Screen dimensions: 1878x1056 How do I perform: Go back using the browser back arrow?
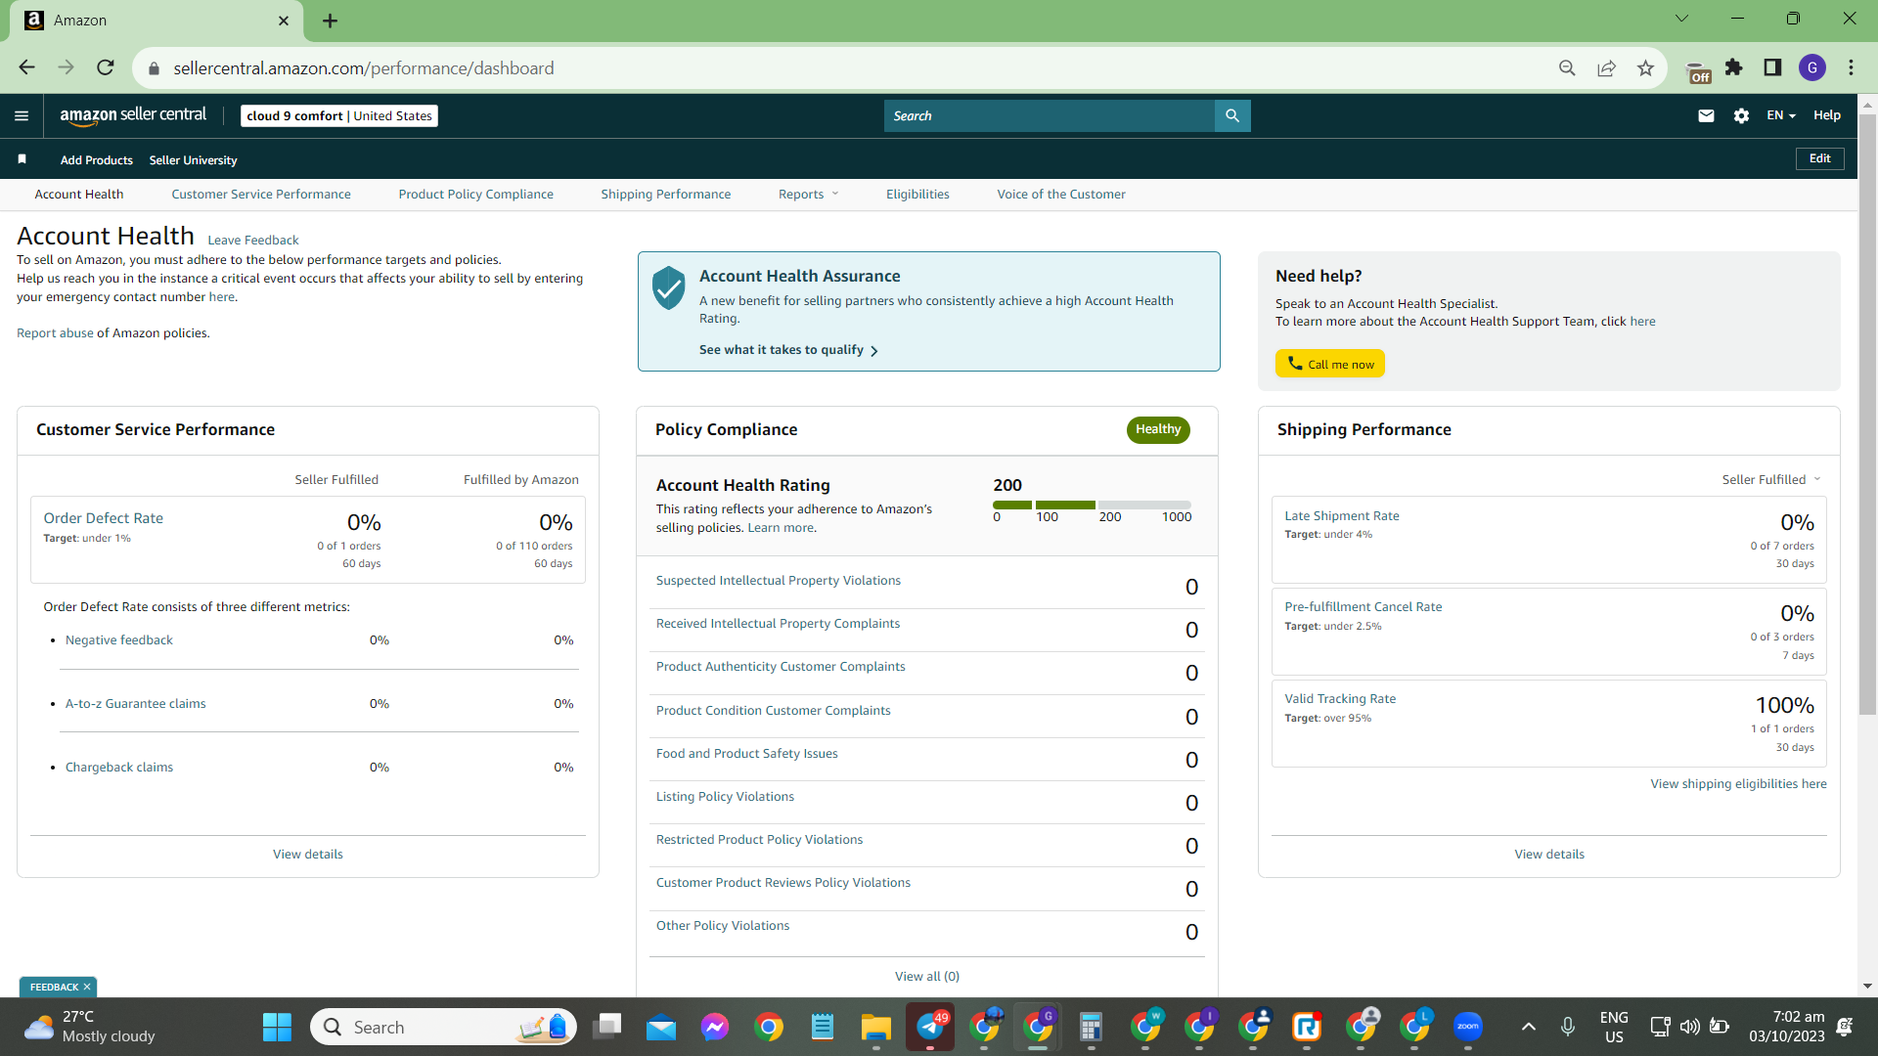tap(26, 67)
